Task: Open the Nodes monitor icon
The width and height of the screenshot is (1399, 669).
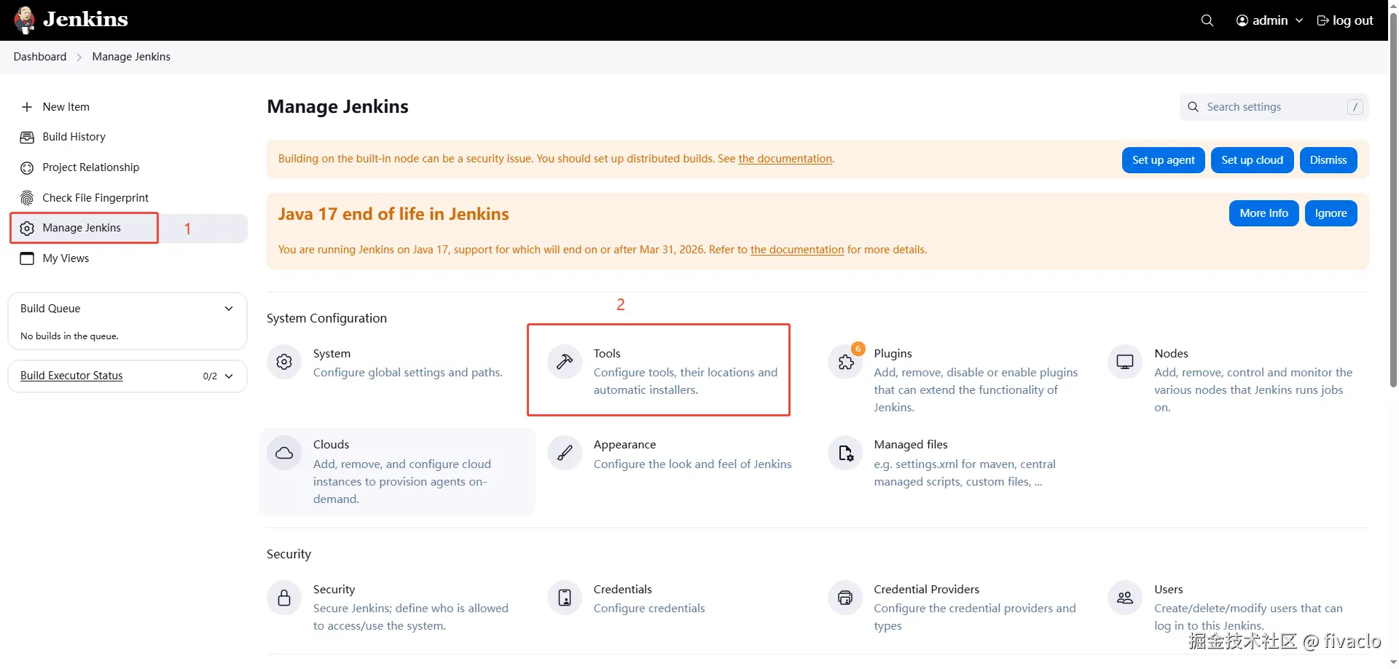Action: click(1125, 362)
